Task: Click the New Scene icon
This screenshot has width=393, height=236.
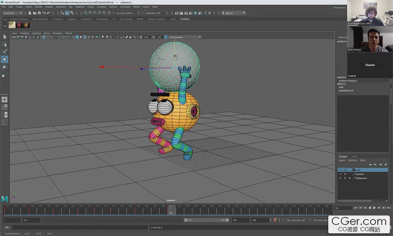Action: pyautogui.click(x=30, y=13)
